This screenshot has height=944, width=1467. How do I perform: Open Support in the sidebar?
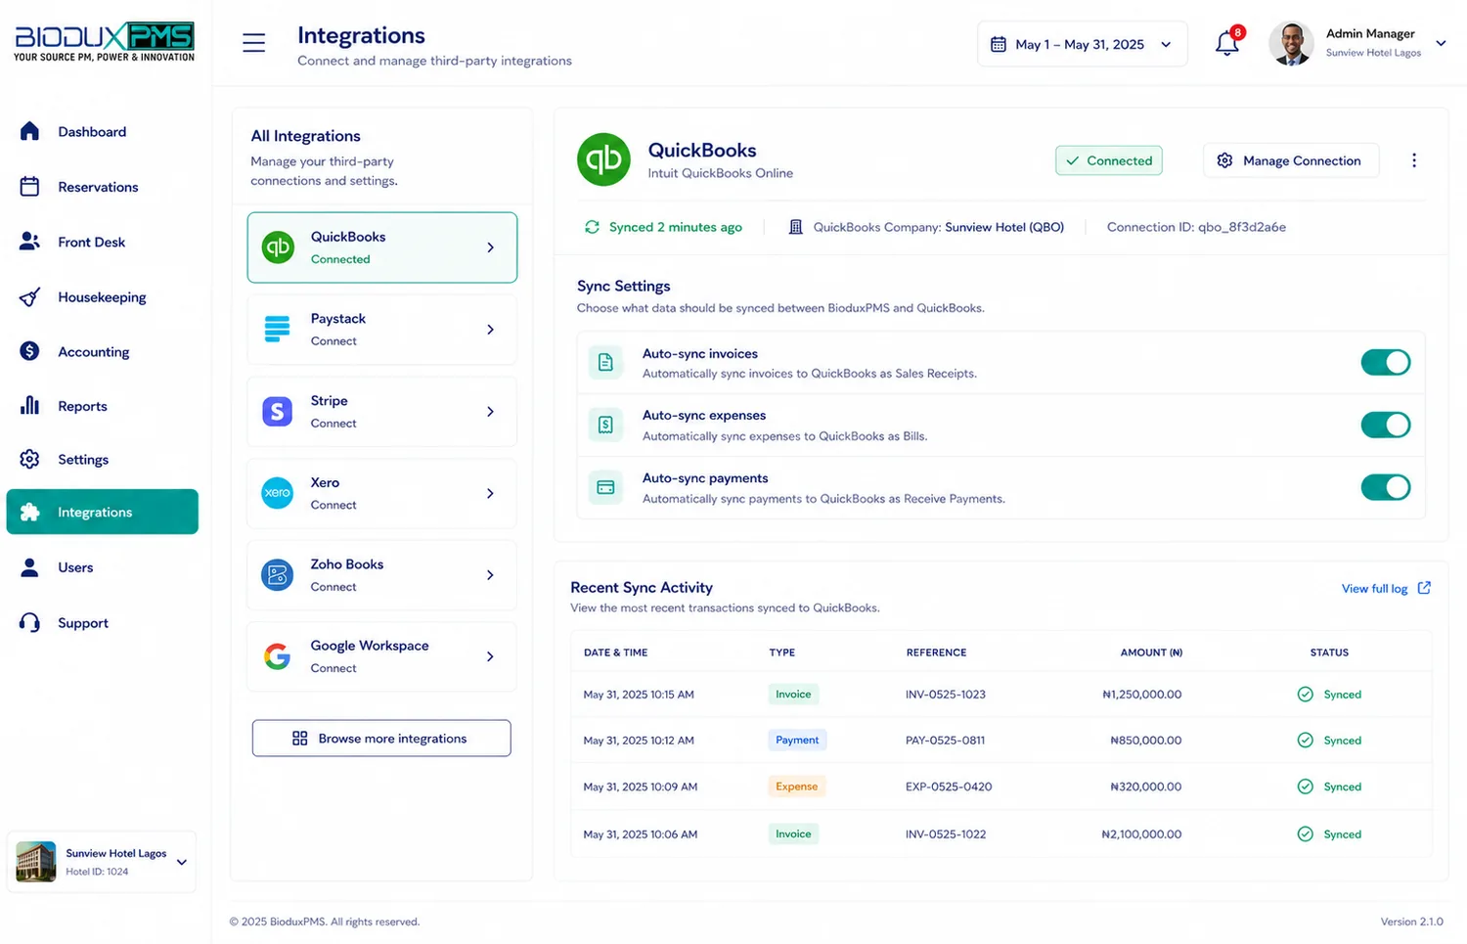pyautogui.click(x=102, y=623)
